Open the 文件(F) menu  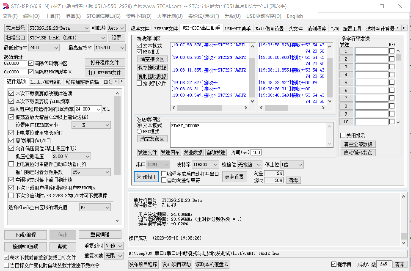10,16
